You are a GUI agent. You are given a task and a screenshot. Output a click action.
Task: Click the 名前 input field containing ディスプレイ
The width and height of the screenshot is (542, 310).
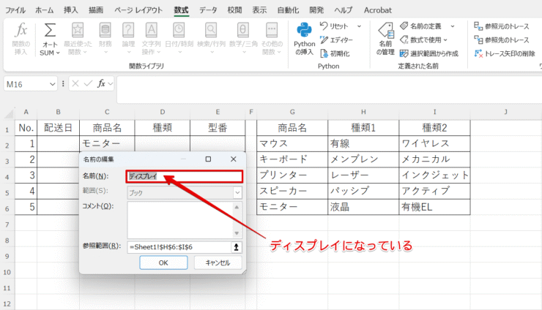pyautogui.click(x=183, y=176)
